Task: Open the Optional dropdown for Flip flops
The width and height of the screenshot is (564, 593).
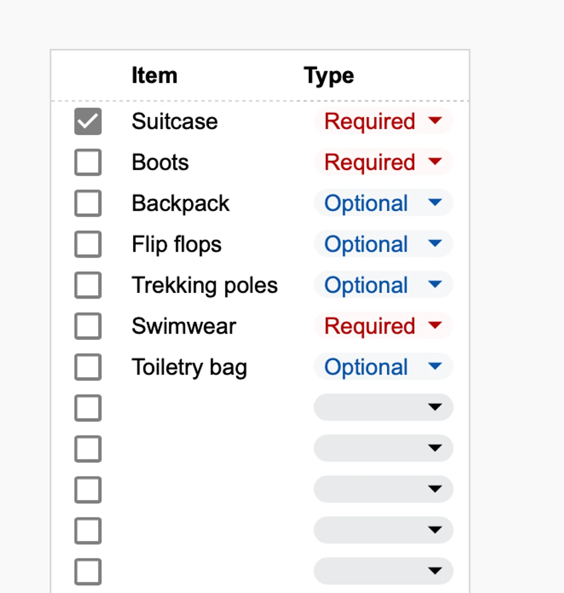Action: click(383, 244)
